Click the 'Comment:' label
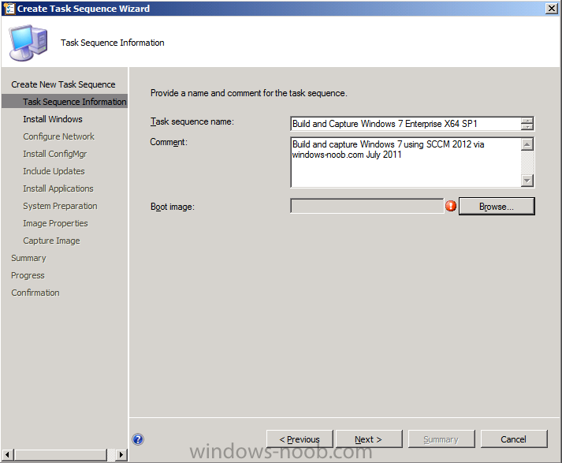The image size is (562, 463). click(x=169, y=142)
